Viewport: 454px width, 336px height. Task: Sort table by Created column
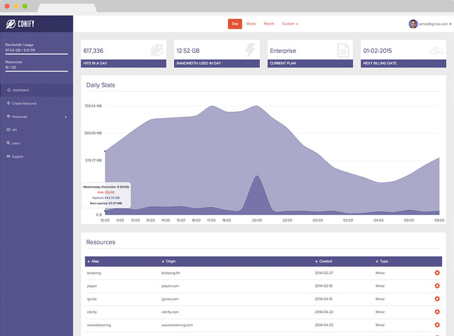point(323,261)
